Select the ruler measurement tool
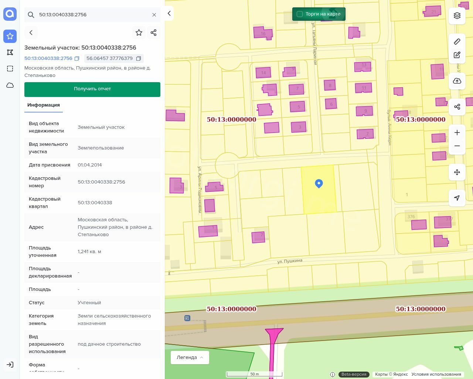This screenshot has width=473, height=379. (457, 41)
